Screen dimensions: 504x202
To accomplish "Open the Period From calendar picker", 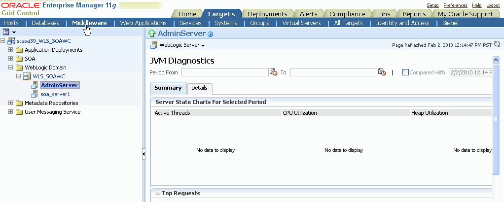I will pos(274,72).
